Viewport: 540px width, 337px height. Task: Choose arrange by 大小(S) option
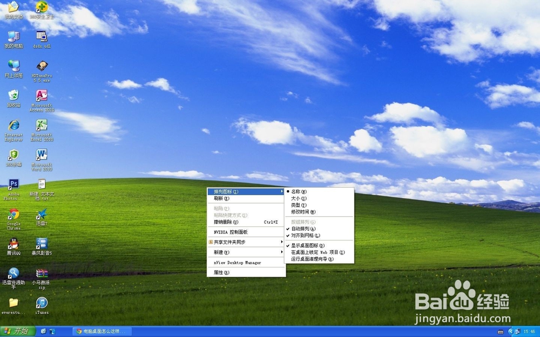coord(319,198)
